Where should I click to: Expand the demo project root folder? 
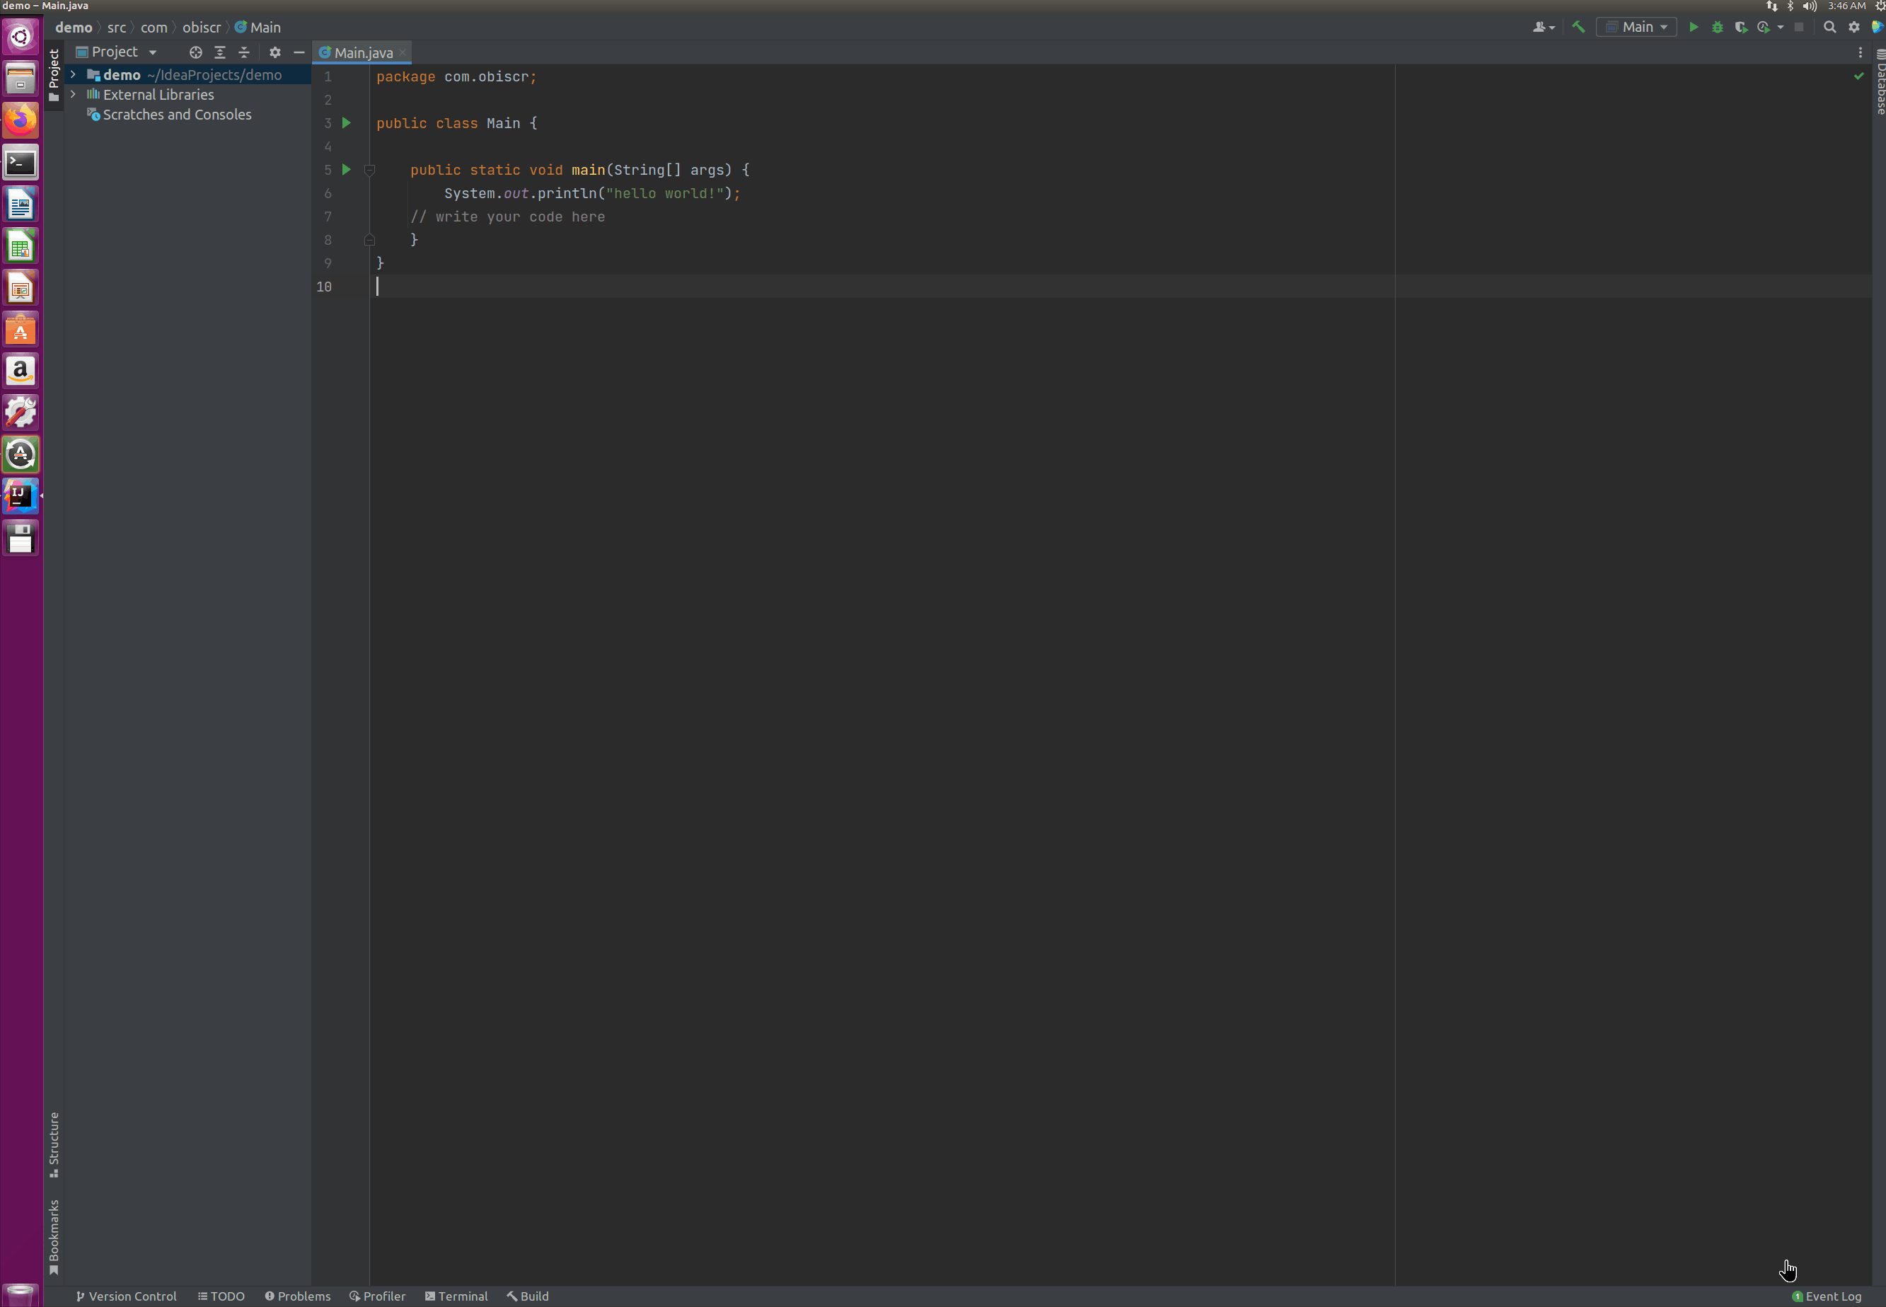click(73, 74)
